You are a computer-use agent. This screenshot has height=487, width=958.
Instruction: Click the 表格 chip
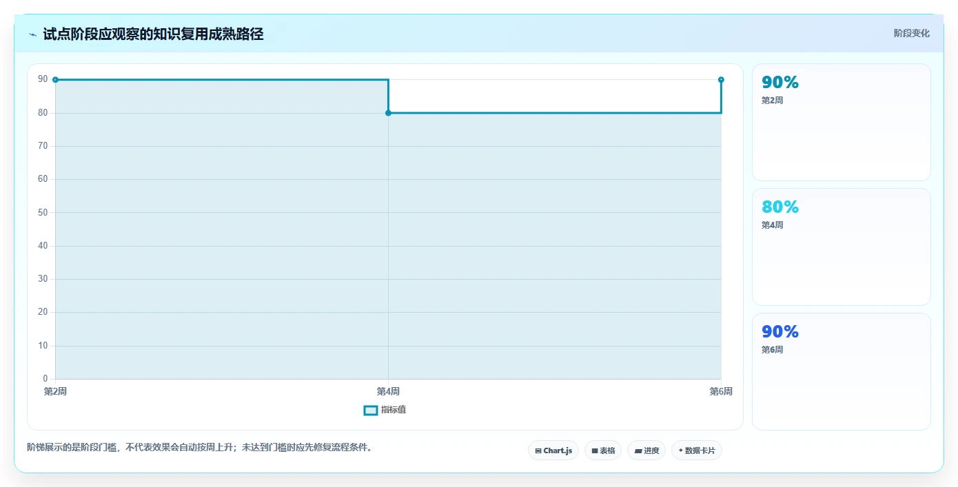pyautogui.click(x=603, y=450)
